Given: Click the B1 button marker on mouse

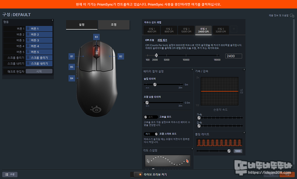Looking at the screenshot, I should point(72,56).
